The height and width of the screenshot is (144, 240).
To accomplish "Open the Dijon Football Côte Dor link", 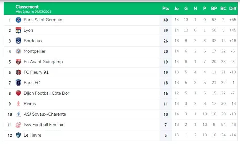I will coord(46,93).
